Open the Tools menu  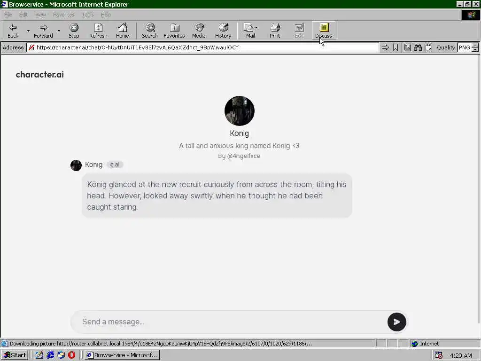[x=88, y=15]
